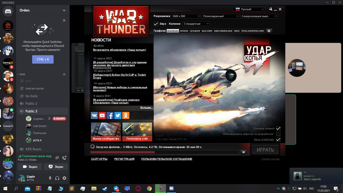This screenshot has width=343, height=193.
Task: Open resolution dropdown 1600 x 900
Action: 186,16
